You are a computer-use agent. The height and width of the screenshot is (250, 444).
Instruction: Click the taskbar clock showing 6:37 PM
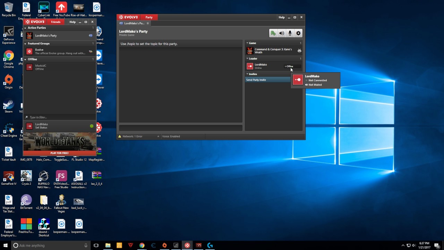(x=424, y=245)
